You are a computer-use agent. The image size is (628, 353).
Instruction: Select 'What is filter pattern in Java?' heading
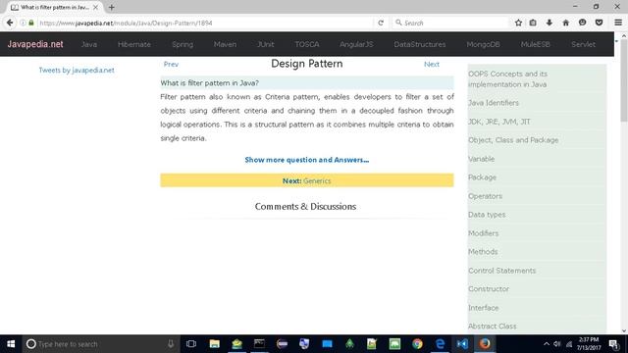coord(209,82)
